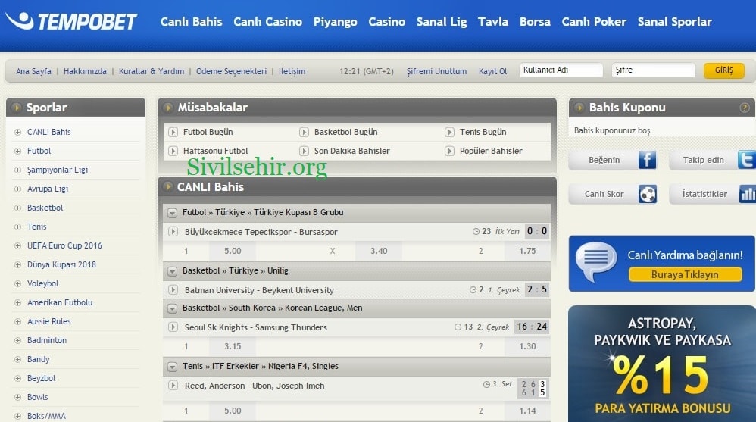Expand the Basketbol sport entry
Screen dimensions: 756x422
[x=18, y=208]
